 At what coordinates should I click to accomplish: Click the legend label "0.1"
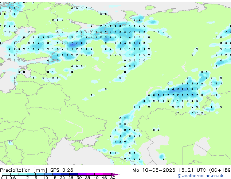coord(4,178)
